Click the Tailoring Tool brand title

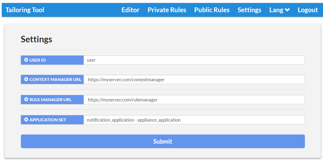click(25, 10)
